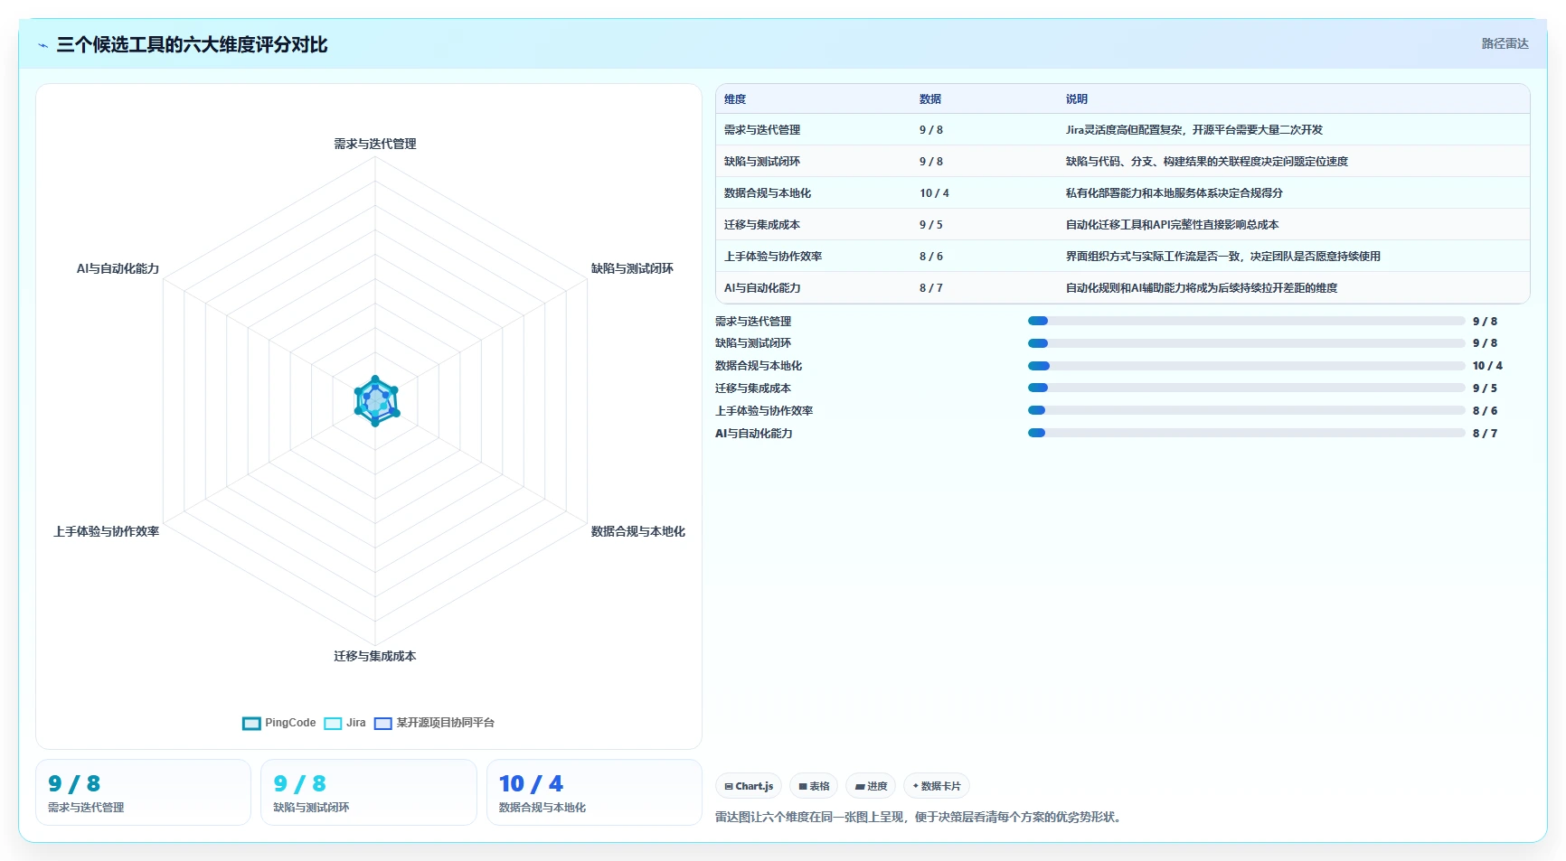The width and height of the screenshot is (1566, 861).
Task: Click progress value 8 / 7 beside the bar
Action: click(1485, 434)
